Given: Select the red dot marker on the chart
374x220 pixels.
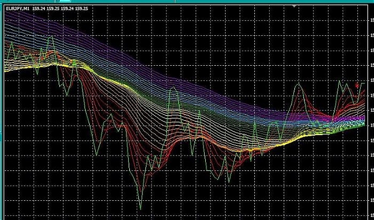Looking at the screenshot, I should pyautogui.click(x=357, y=85).
